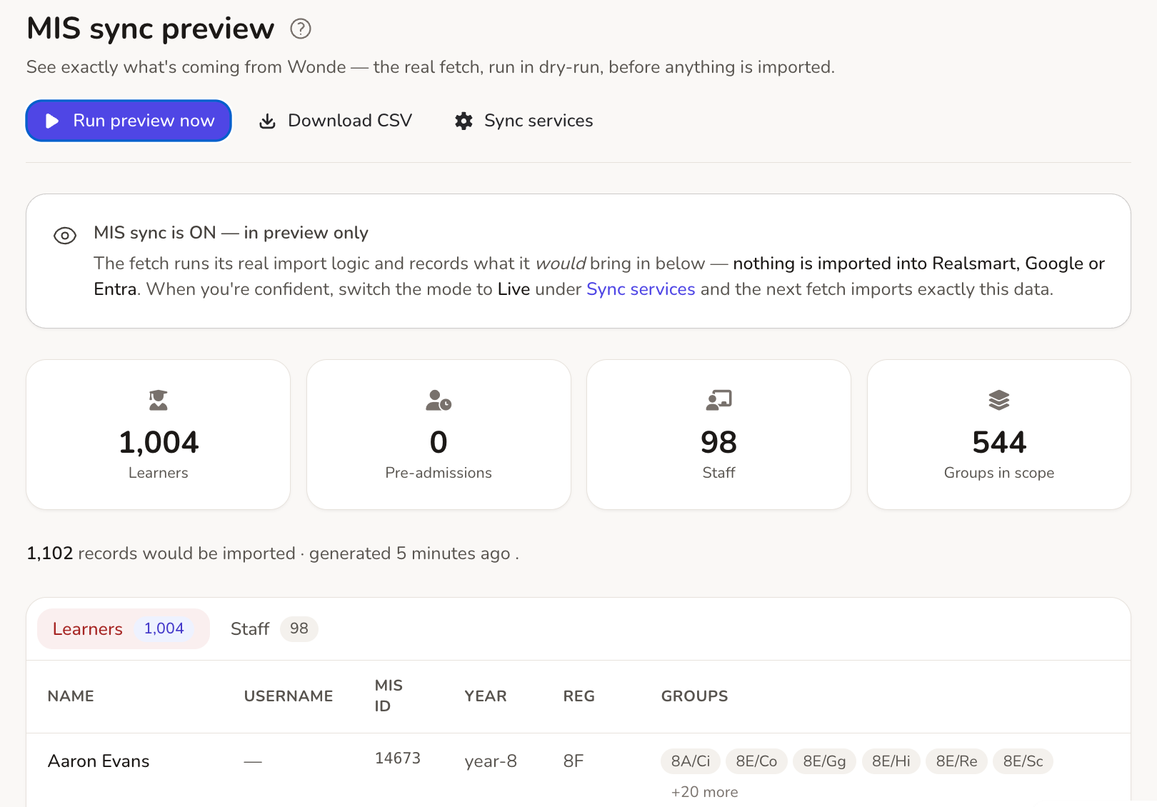This screenshot has height=807, width=1157.
Task: Click the MIS sync is ON heading
Action: pos(231,233)
